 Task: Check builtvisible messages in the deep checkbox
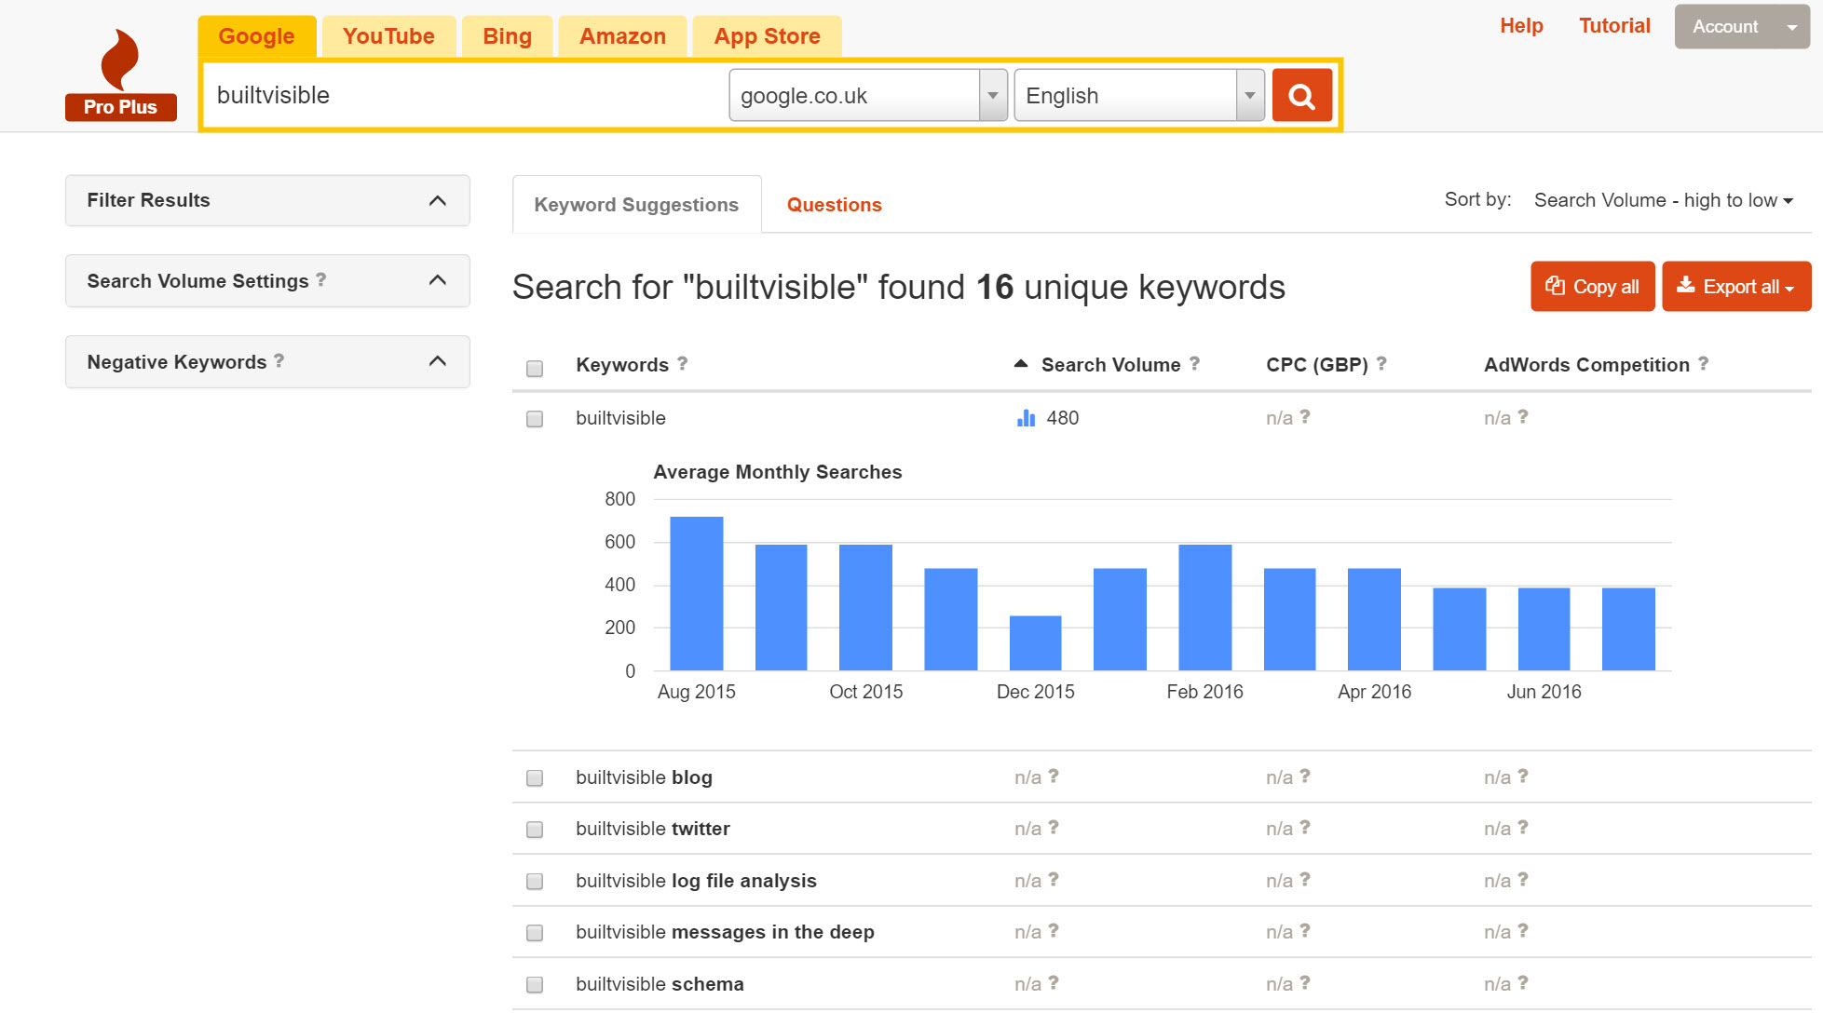535,933
